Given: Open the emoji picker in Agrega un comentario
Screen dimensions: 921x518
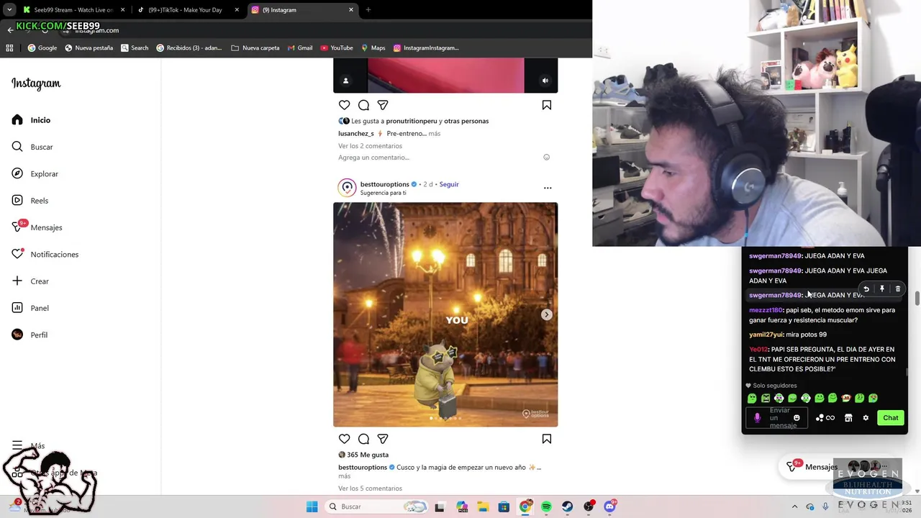Looking at the screenshot, I should [546, 158].
